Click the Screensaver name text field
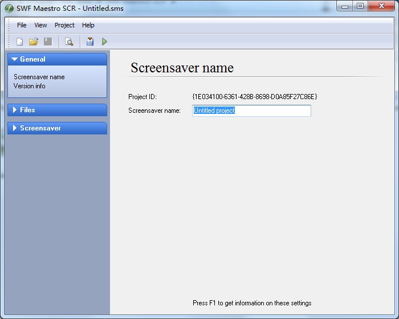This screenshot has height=319, width=399. (251, 111)
